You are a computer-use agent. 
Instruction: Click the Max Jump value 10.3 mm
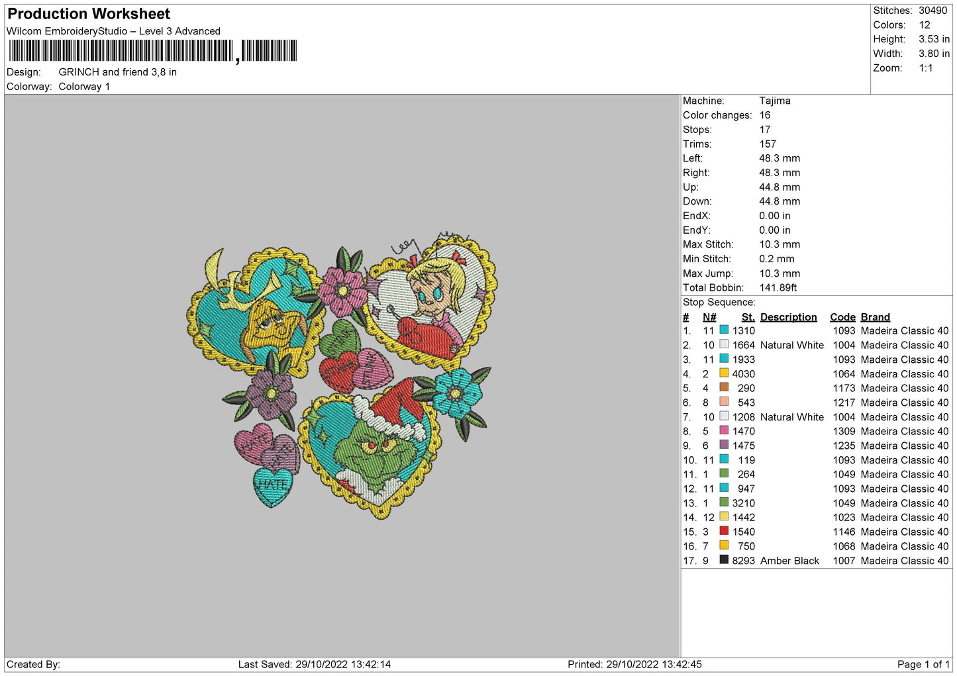coord(780,273)
